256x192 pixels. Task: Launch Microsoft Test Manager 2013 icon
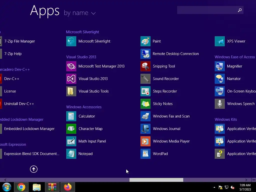coord(71,66)
